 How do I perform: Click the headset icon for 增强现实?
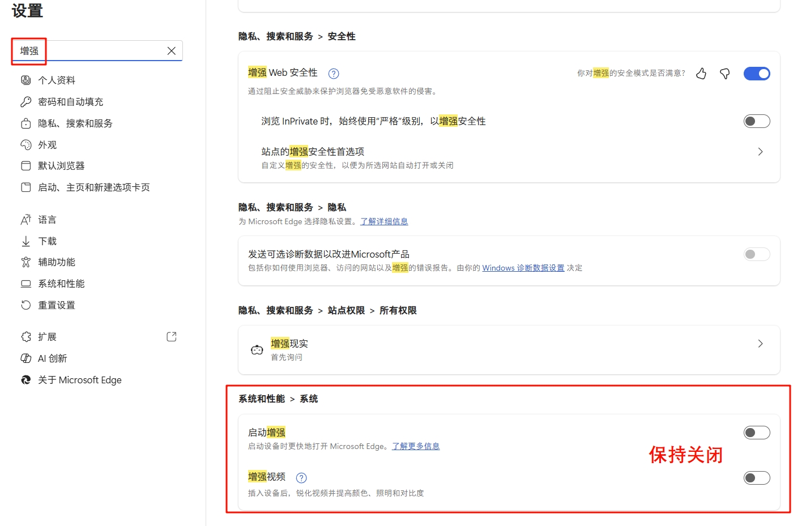[x=257, y=349]
